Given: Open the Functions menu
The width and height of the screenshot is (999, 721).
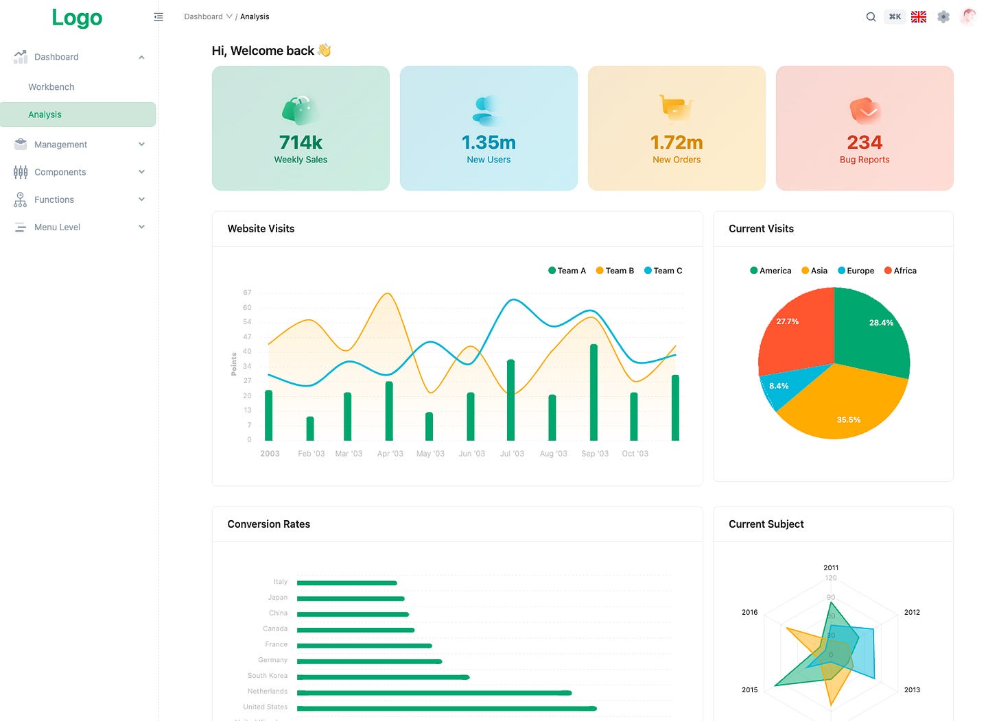Looking at the screenshot, I should [78, 199].
